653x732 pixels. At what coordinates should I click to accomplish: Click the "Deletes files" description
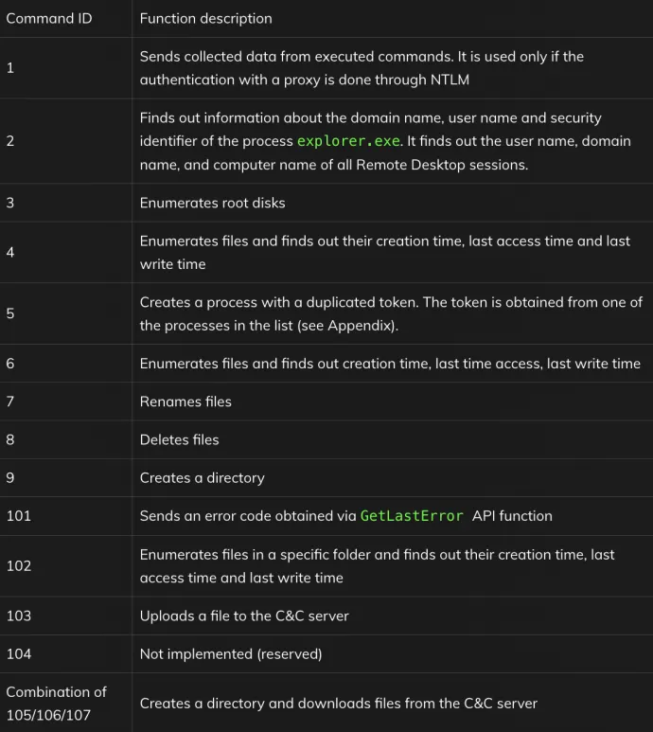point(179,439)
